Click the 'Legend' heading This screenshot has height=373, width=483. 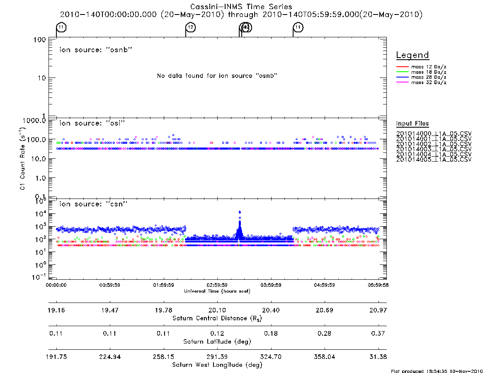[x=413, y=56]
